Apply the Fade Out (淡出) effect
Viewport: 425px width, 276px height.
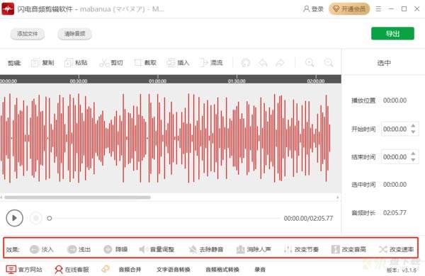click(79, 249)
